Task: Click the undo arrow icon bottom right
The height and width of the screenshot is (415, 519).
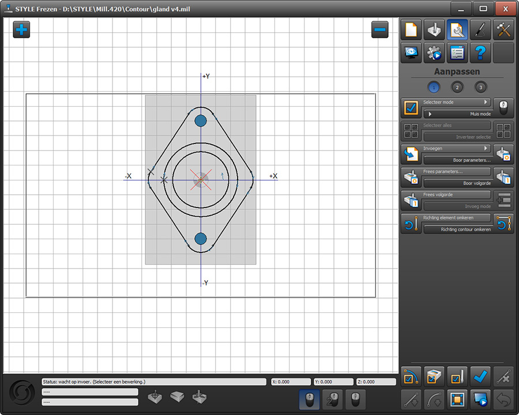Action: pyautogui.click(x=503, y=399)
